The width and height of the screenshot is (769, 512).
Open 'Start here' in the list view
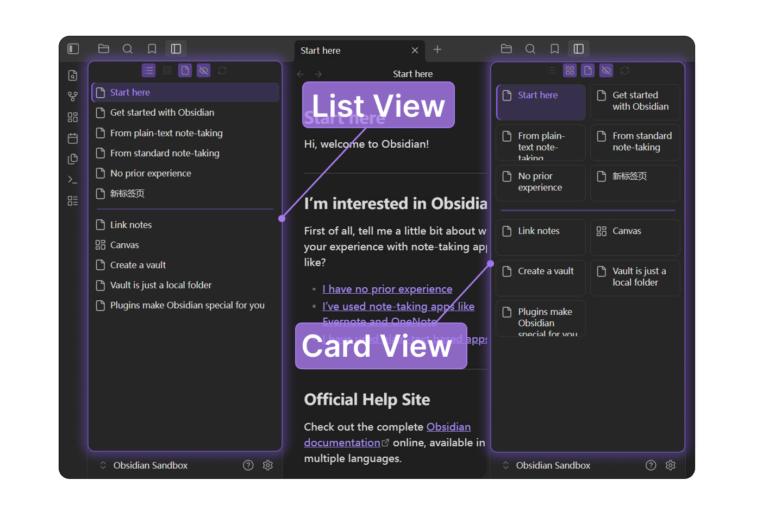[185, 92]
